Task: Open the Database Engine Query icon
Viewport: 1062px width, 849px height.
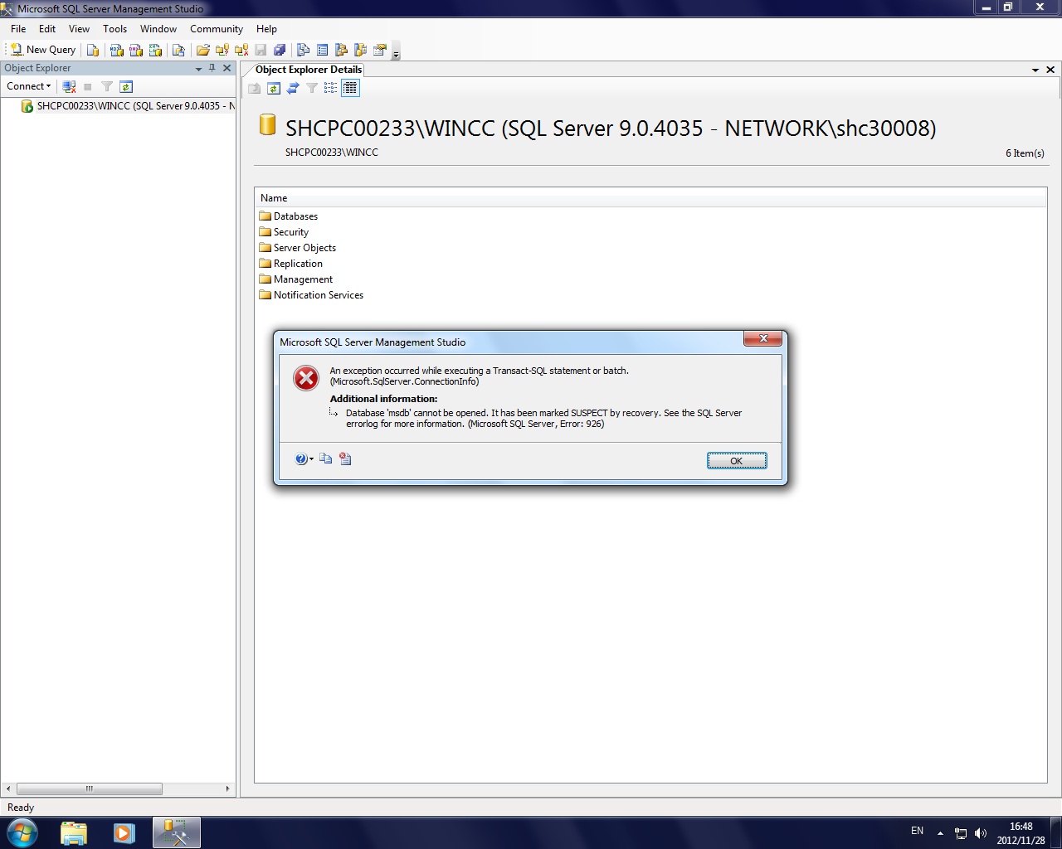Action: (x=93, y=50)
